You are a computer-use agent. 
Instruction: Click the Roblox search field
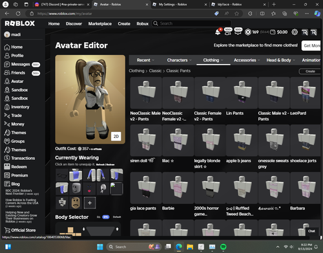(192, 23)
